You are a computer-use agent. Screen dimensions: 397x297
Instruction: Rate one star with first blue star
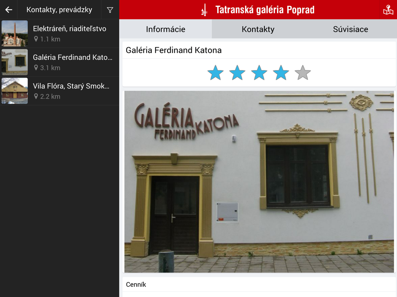216,73
